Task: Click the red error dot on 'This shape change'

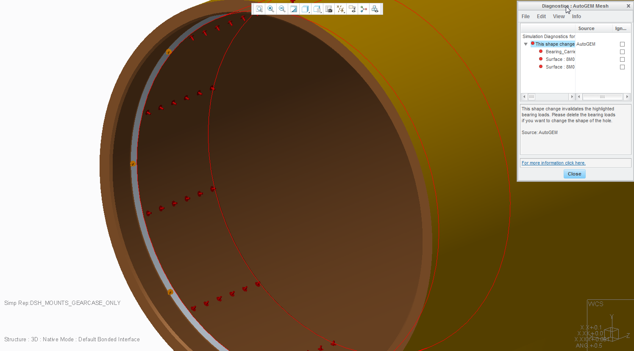Action: pyautogui.click(x=533, y=44)
